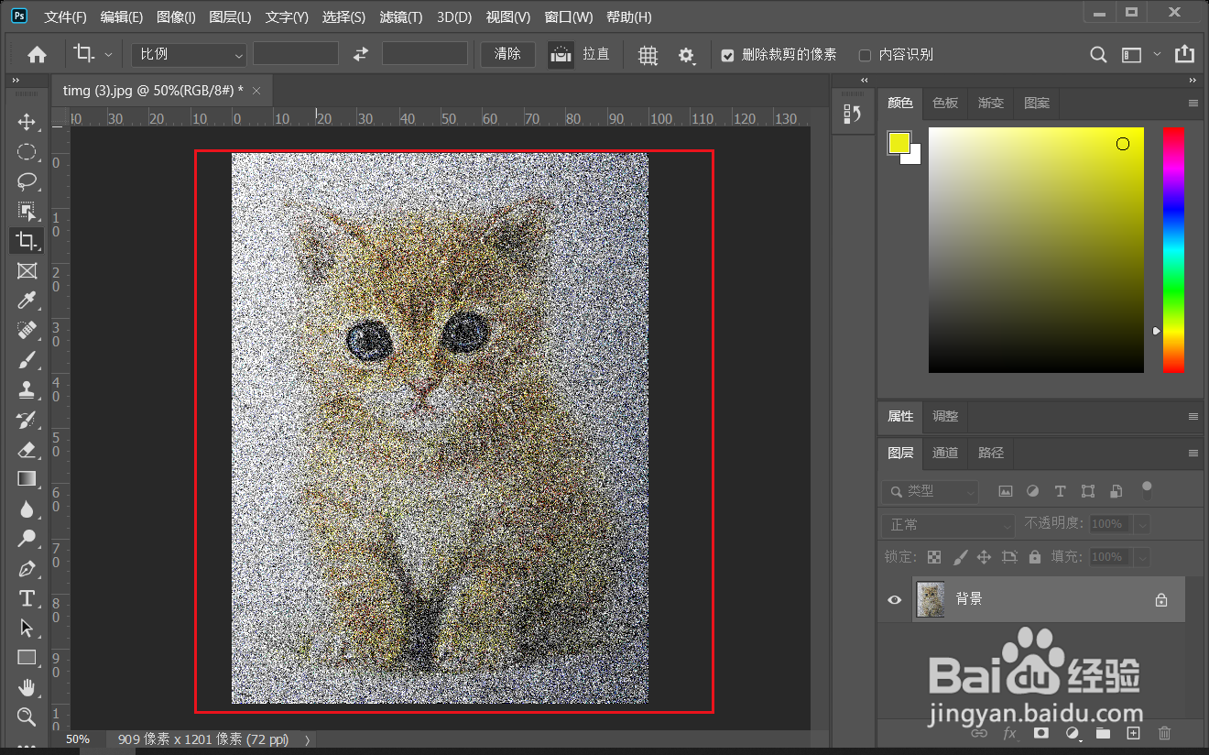
Task: Select the Horizontal Type tool
Action: pyautogui.click(x=27, y=598)
